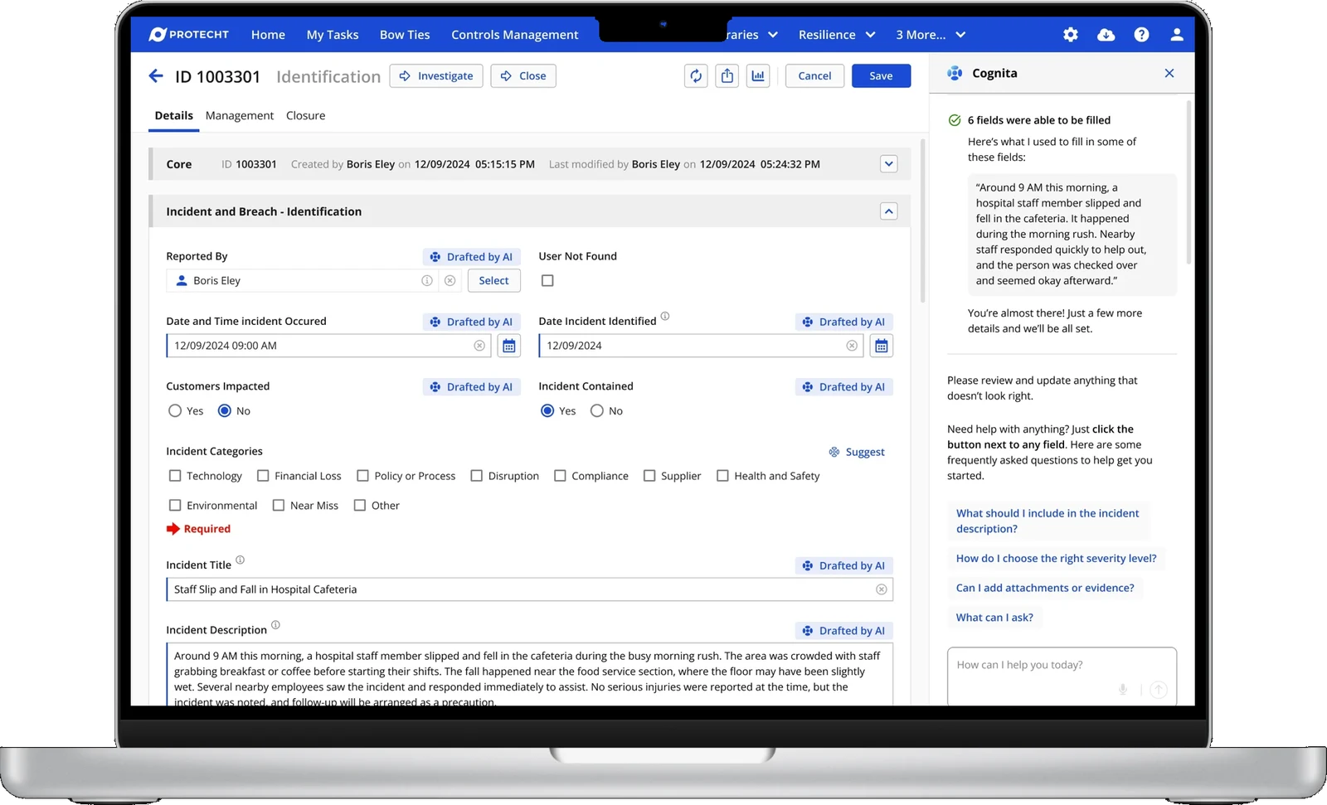Switch to the Closure tab
Screen dimensions: 1327x805
tap(306, 116)
